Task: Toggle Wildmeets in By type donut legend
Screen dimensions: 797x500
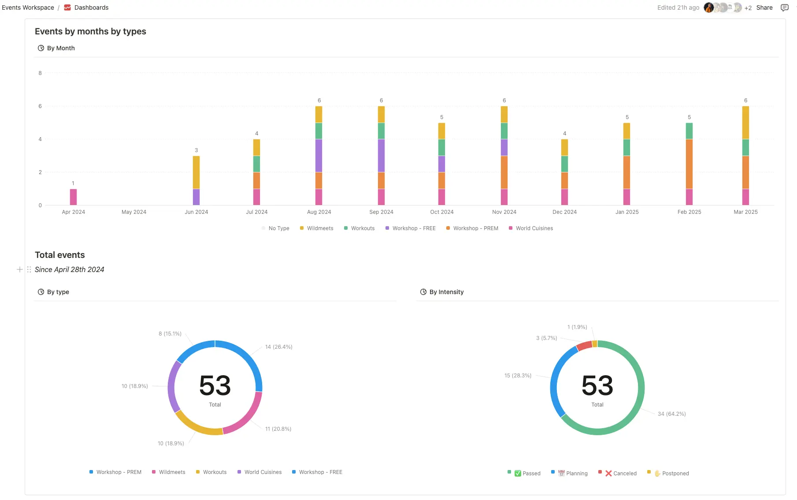Action: 168,472
